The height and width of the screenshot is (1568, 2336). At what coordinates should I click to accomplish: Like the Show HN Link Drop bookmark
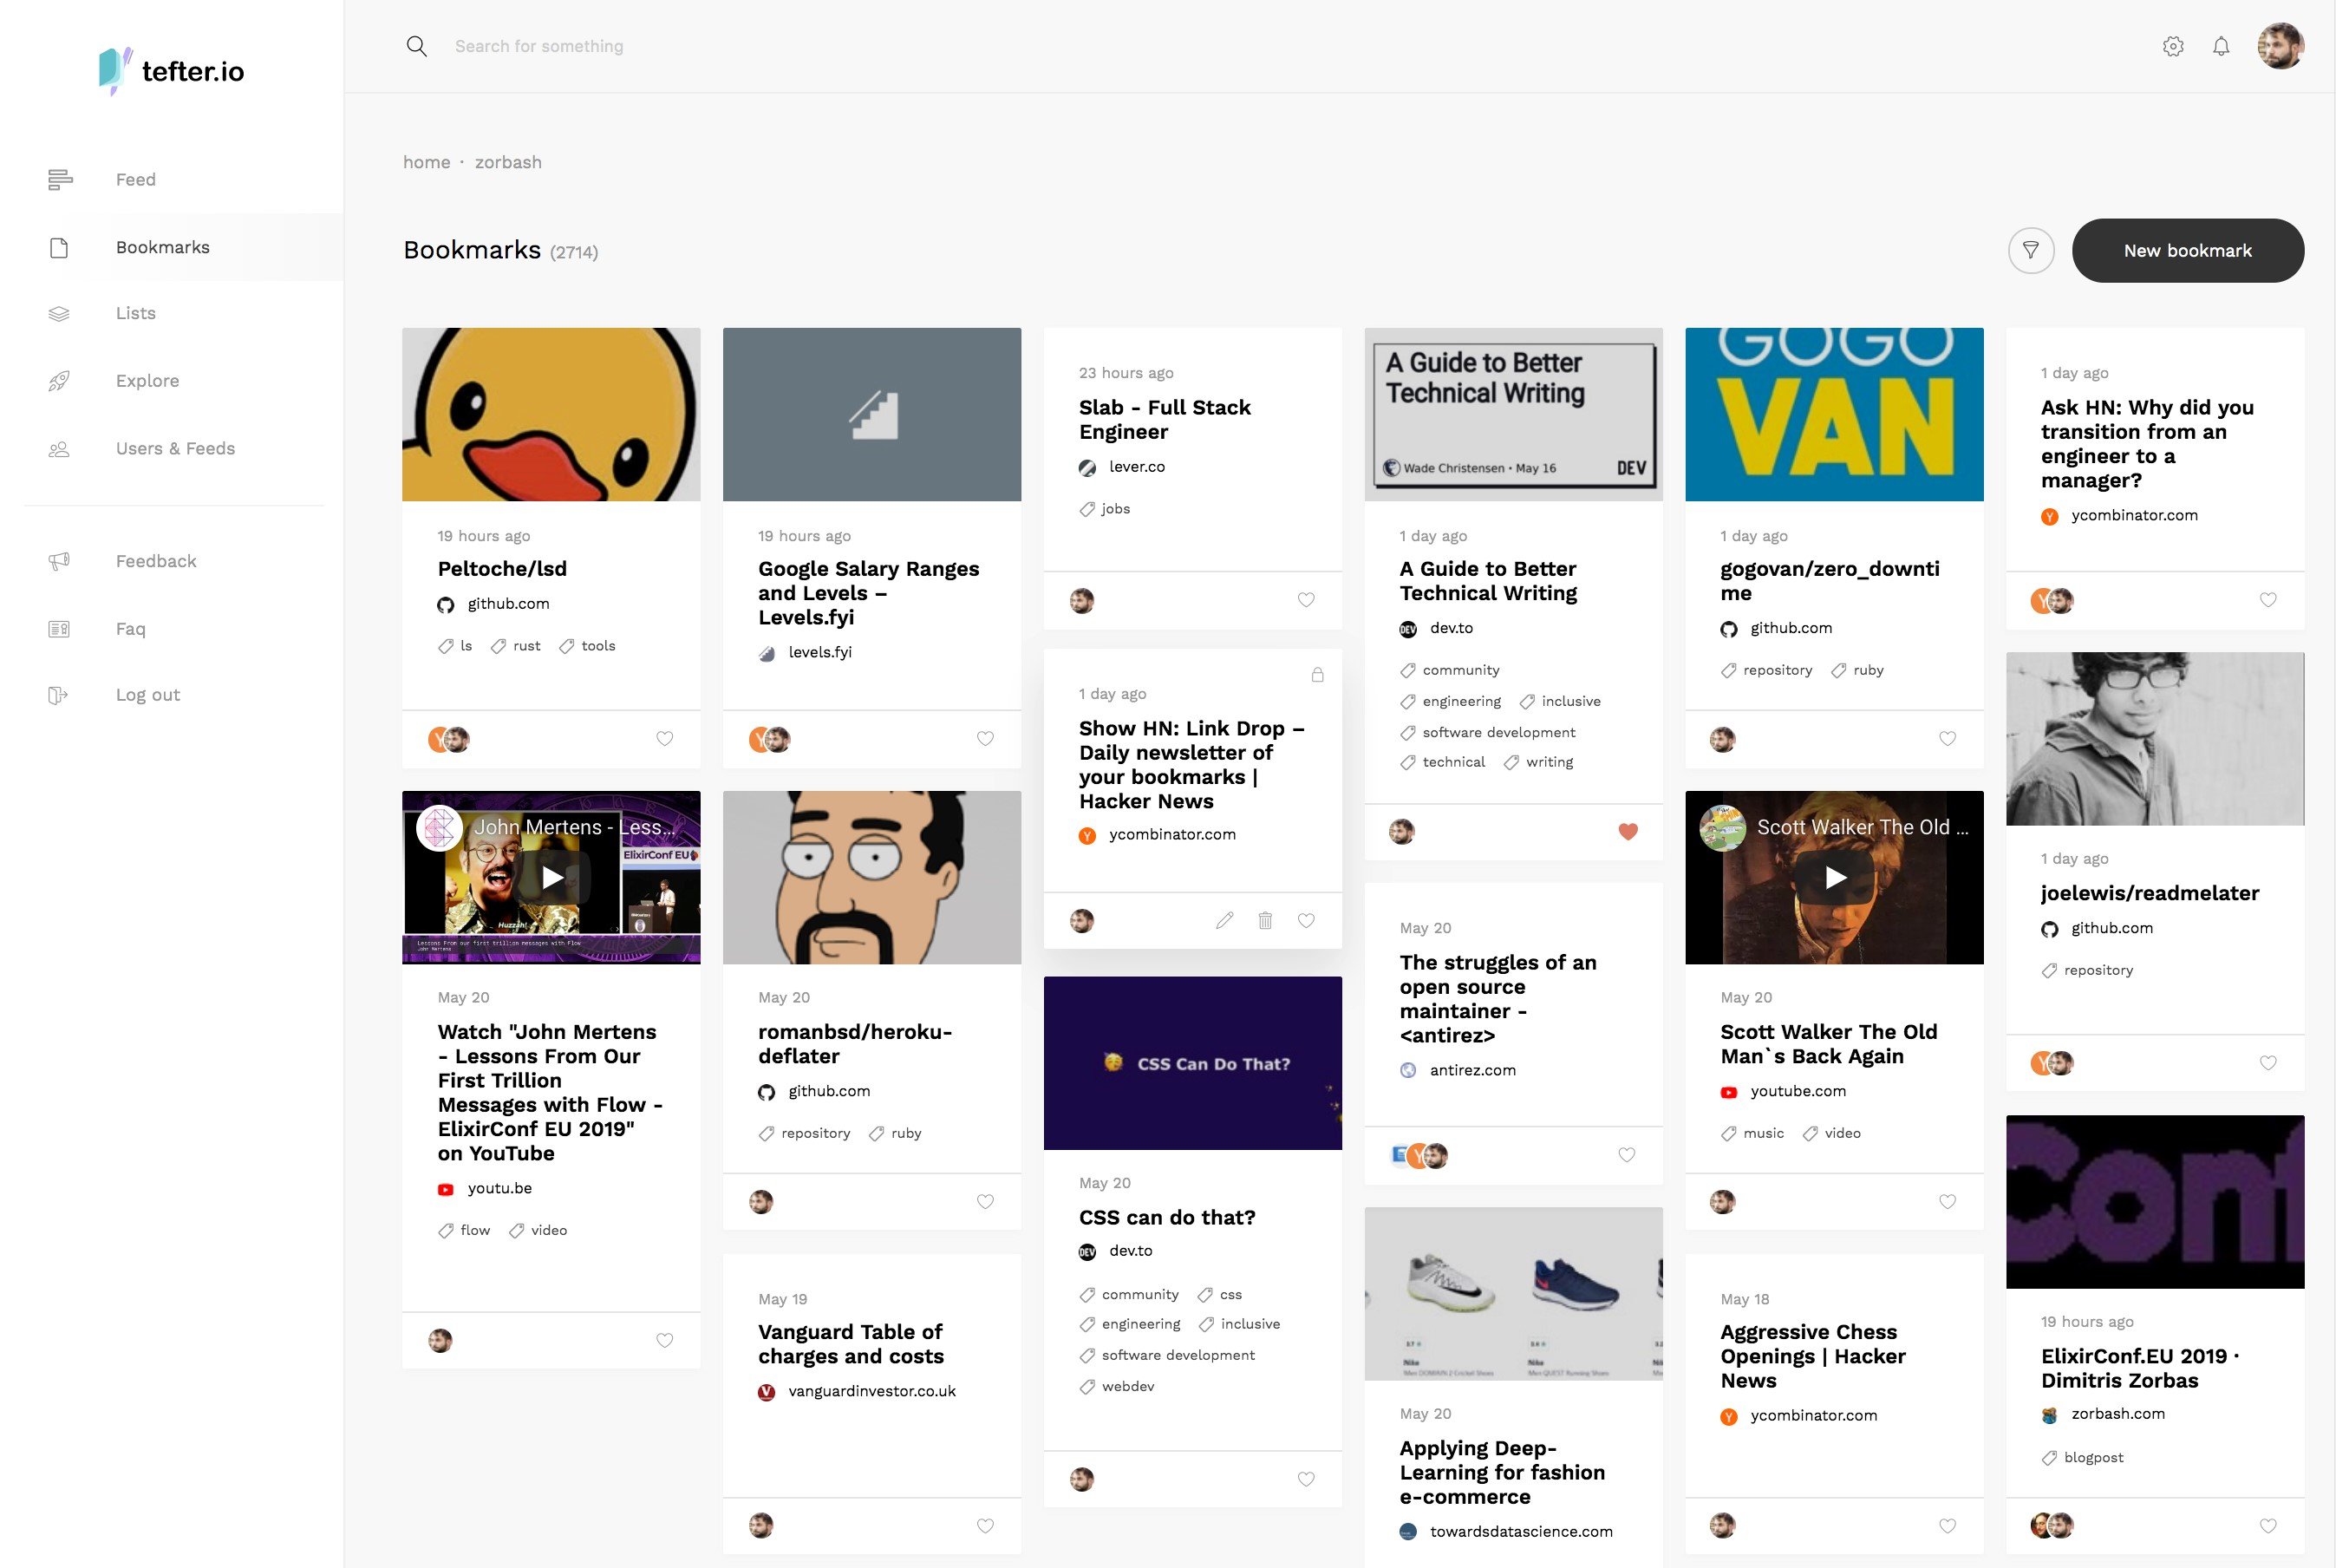(1307, 920)
